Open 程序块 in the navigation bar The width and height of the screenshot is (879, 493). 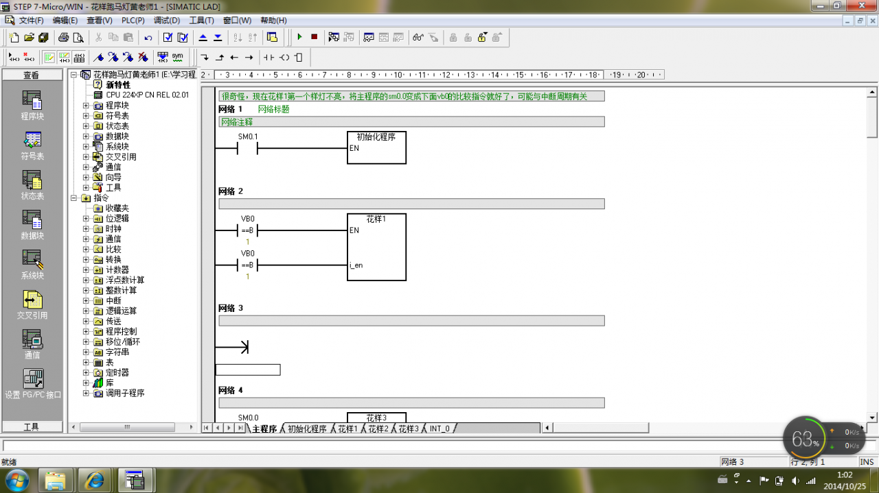pos(32,104)
